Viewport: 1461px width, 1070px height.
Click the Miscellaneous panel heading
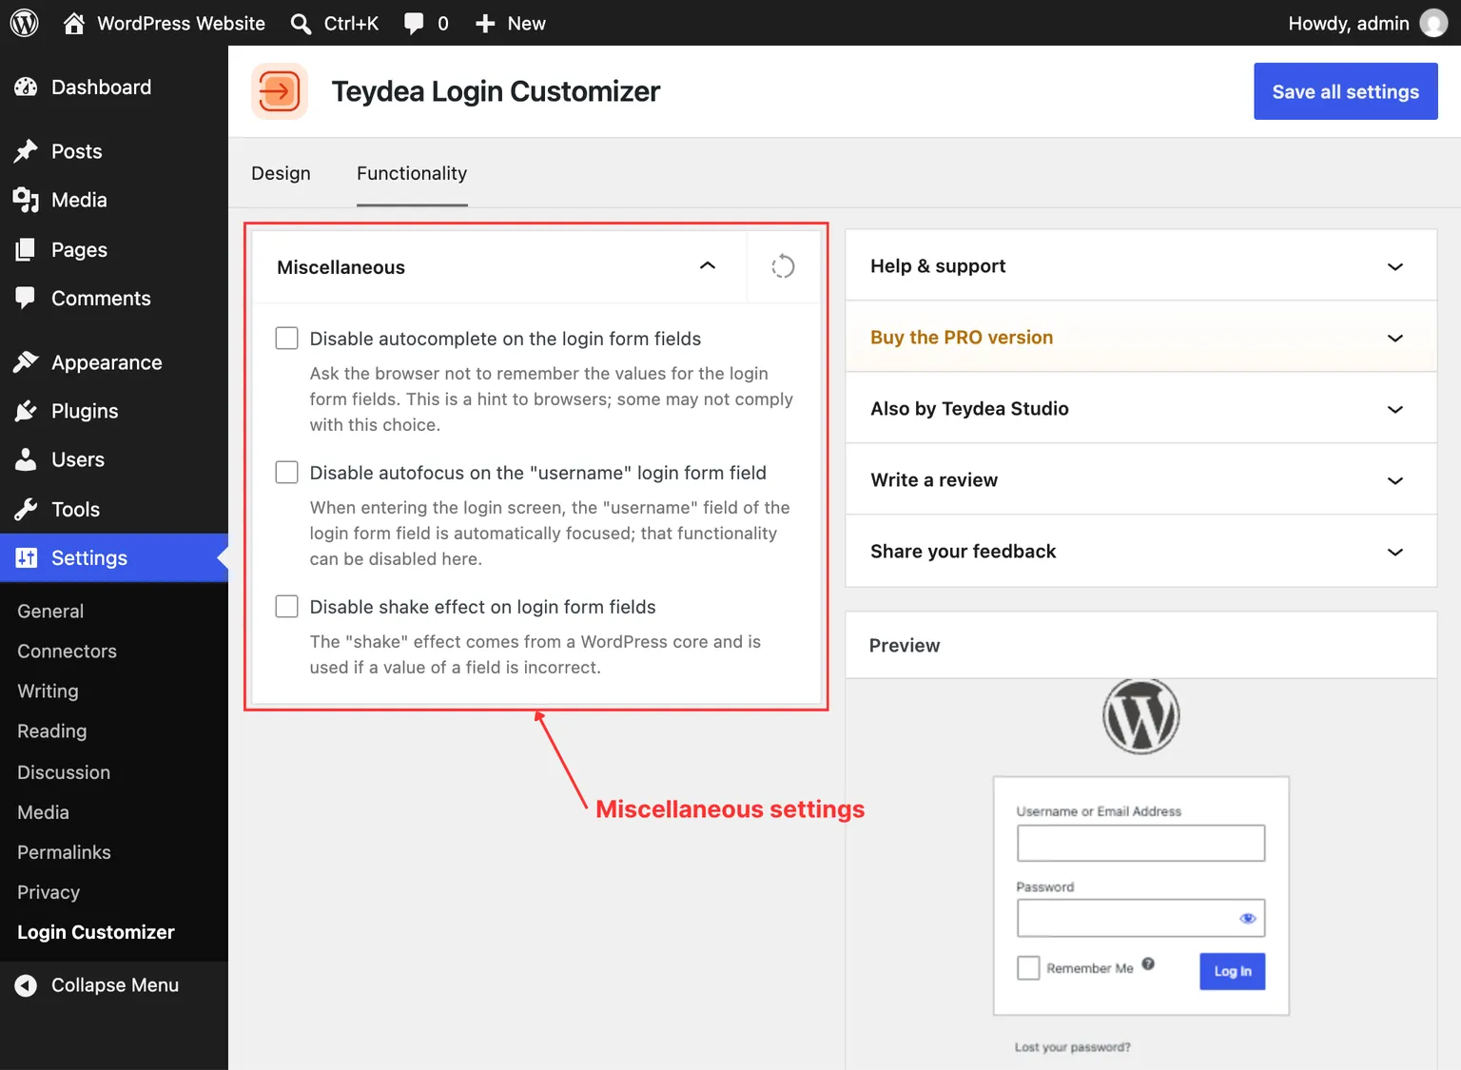pyautogui.click(x=341, y=267)
